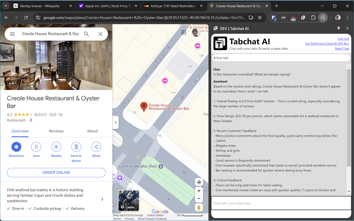Zoom out on the map
Viewport: 354px width, 221px height.
pos(199,199)
